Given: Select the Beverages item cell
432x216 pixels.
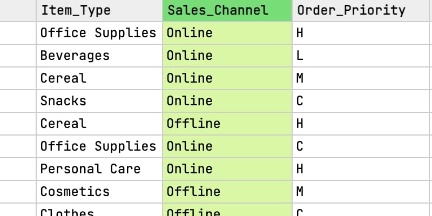Looking at the screenshot, I should tap(99, 56).
